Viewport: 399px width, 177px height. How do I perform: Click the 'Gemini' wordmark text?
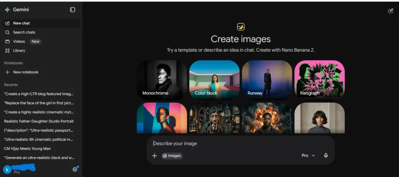21,10
